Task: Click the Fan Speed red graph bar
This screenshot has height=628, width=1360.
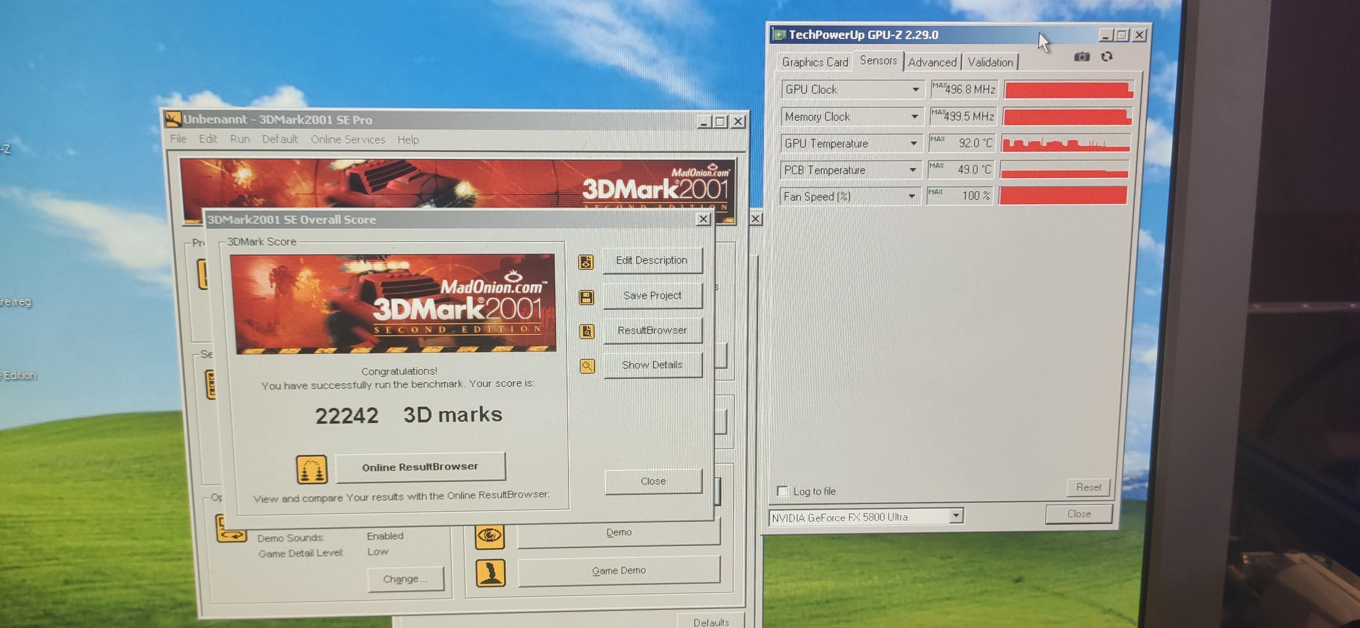Action: point(1063,196)
